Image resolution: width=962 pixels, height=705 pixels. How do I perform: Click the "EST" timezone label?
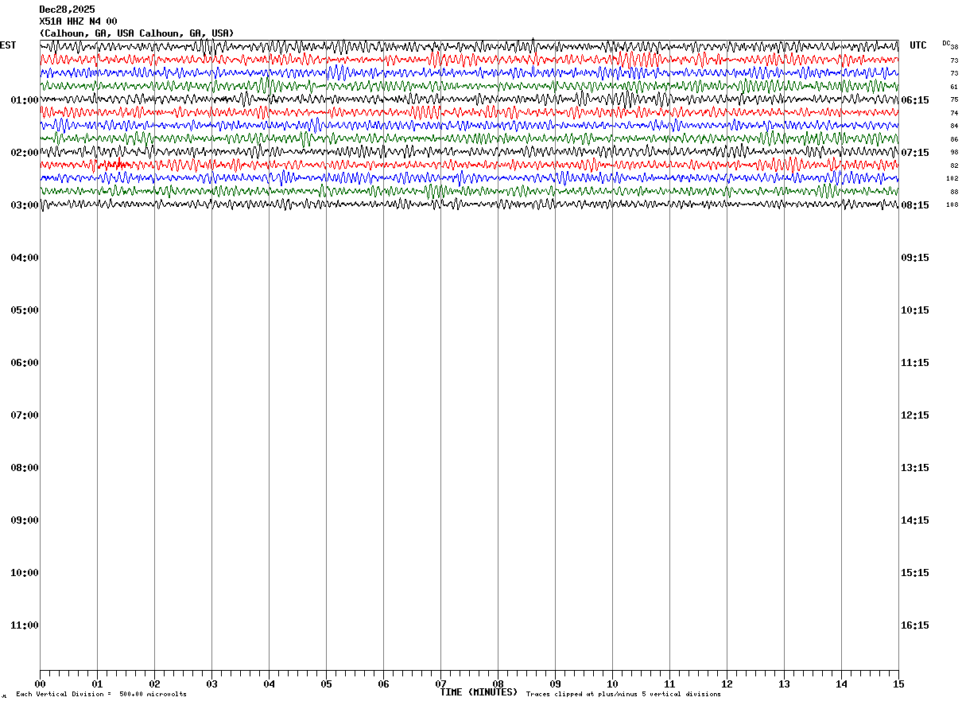point(8,45)
